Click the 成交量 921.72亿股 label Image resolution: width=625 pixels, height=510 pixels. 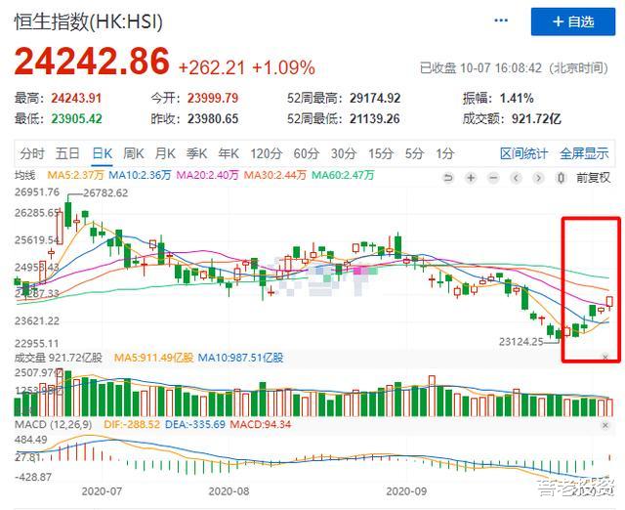(x=59, y=358)
